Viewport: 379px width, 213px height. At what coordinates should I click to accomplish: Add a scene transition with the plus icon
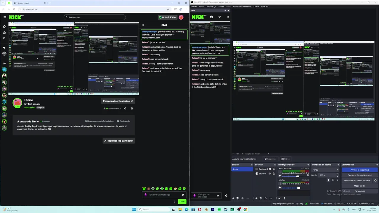point(328,180)
